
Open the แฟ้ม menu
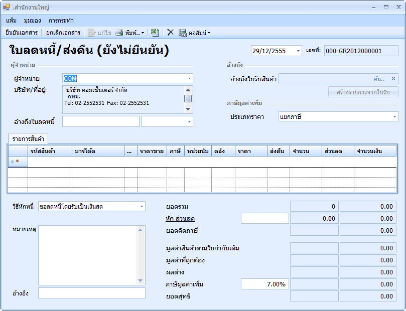(12, 21)
